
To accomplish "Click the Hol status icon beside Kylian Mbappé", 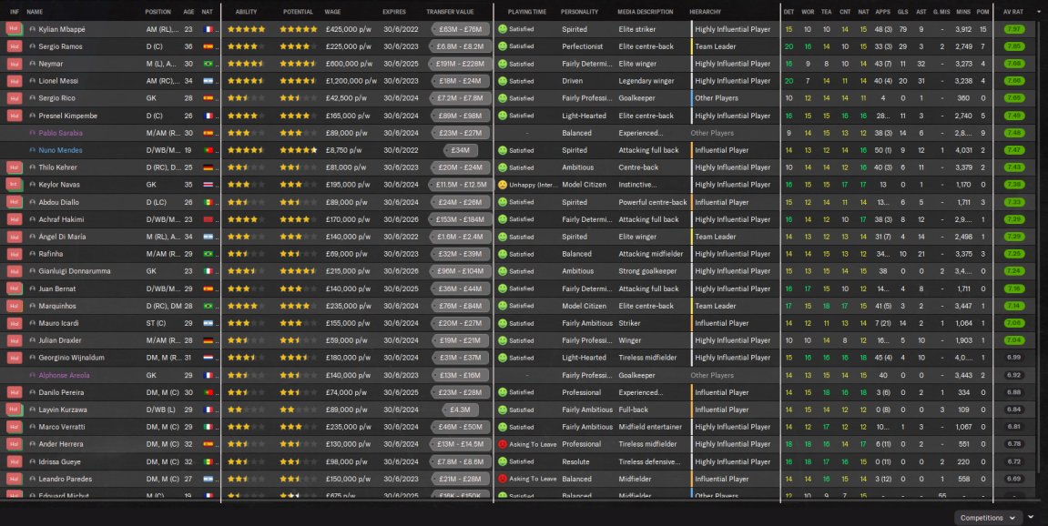I will pyautogui.click(x=14, y=29).
